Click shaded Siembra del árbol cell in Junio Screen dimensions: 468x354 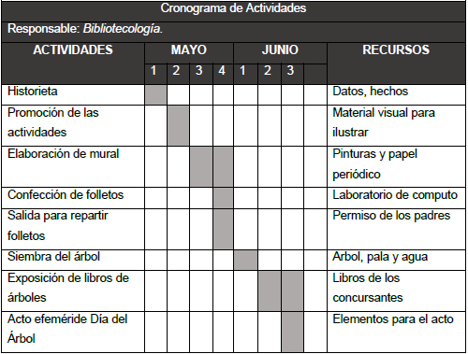(x=245, y=260)
